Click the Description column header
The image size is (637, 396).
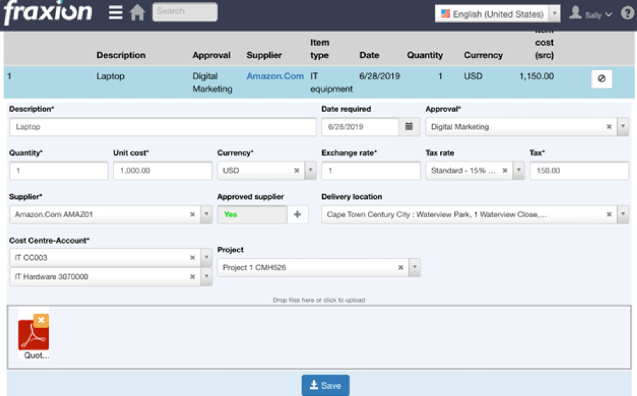(x=121, y=55)
